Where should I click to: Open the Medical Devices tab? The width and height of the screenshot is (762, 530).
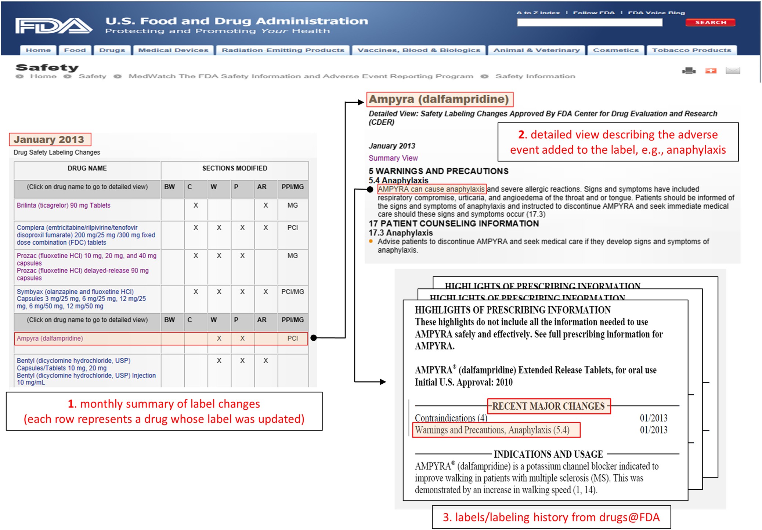click(x=173, y=50)
